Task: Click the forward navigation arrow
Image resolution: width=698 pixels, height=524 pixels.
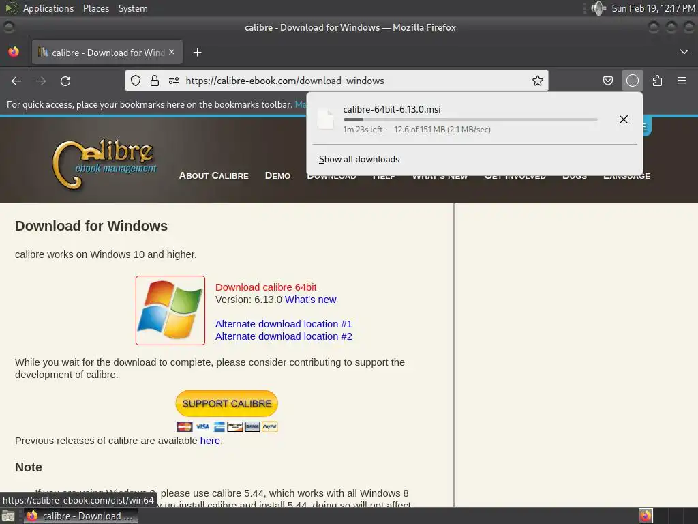Action: (41, 81)
